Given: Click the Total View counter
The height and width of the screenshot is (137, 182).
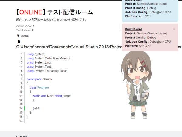Looking at the screenshot, I should tap(25, 30).
